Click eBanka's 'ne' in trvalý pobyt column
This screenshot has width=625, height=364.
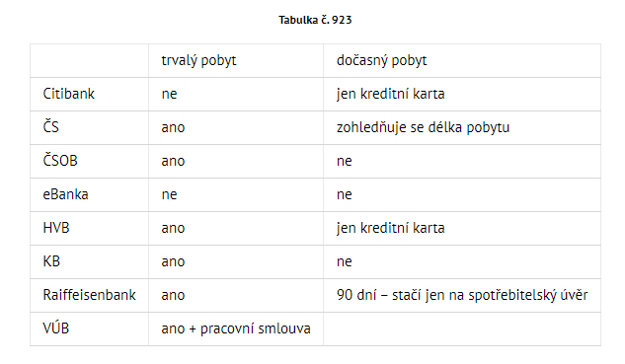click(169, 194)
